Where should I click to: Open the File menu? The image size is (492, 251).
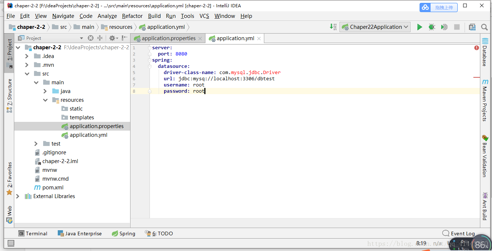tap(11, 16)
